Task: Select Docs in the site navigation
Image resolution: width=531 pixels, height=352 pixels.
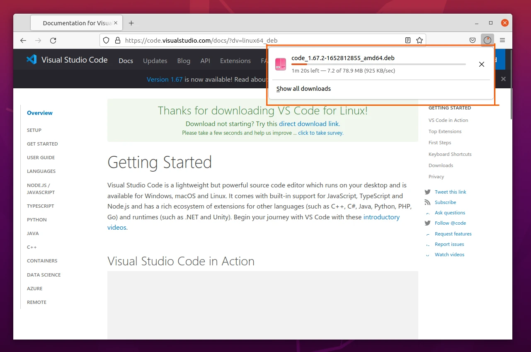Action: click(x=126, y=61)
